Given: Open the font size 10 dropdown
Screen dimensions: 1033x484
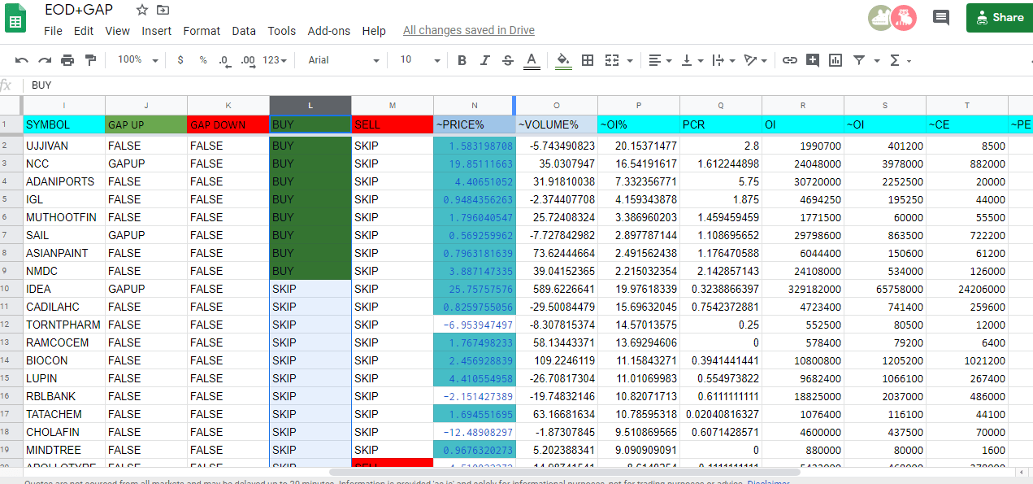Looking at the screenshot, I should coord(419,60).
